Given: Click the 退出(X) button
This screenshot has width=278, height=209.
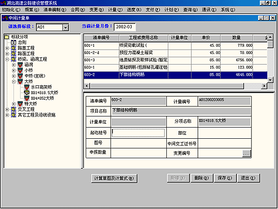Looking at the screenshot, I should (x=249, y=178).
